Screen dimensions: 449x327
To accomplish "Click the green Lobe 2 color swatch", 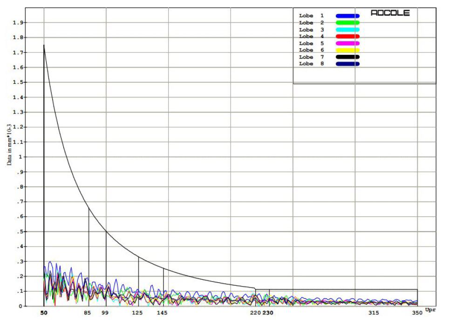I will click(x=347, y=22).
